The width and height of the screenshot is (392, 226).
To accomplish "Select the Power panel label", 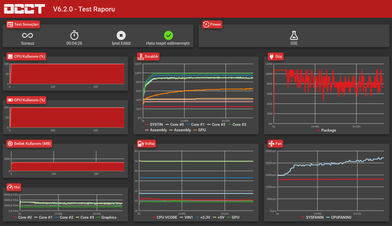I will (212, 24).
